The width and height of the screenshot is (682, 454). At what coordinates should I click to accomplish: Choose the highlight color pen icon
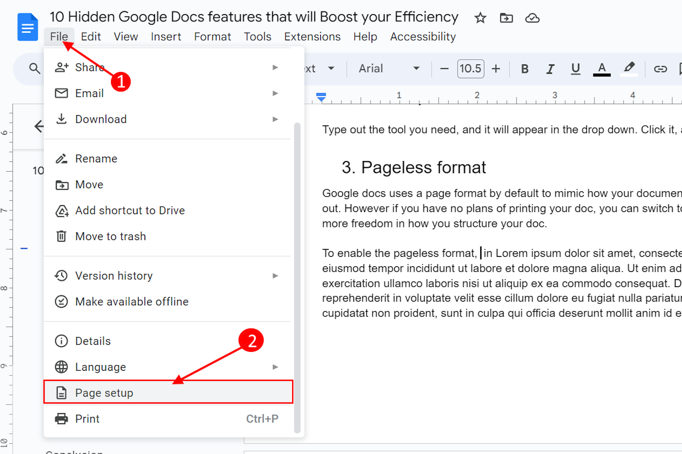629,68
